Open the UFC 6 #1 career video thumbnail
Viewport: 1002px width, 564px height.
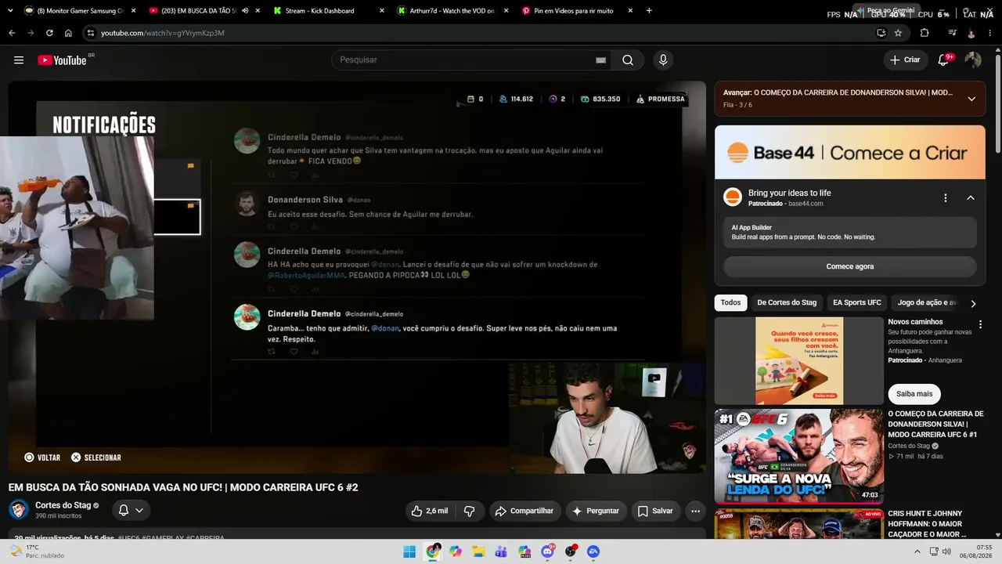tap(799, 456)
